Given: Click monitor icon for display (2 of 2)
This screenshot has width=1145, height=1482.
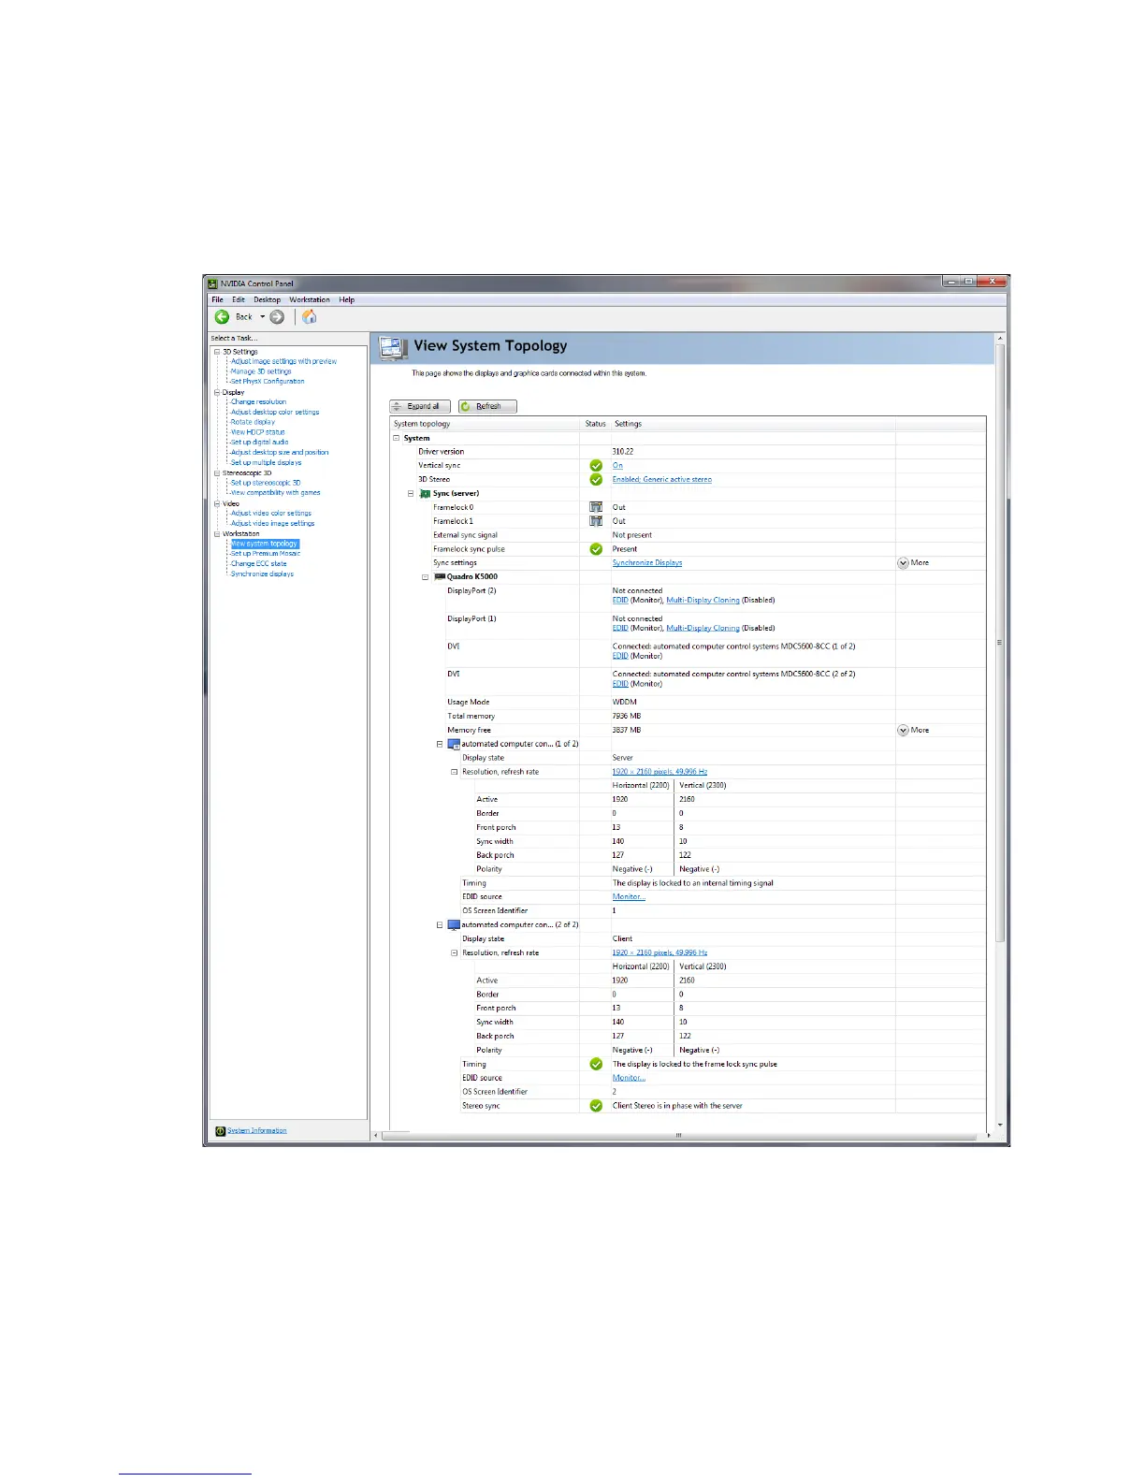Looking at the screenshot, I should point(454,924).
